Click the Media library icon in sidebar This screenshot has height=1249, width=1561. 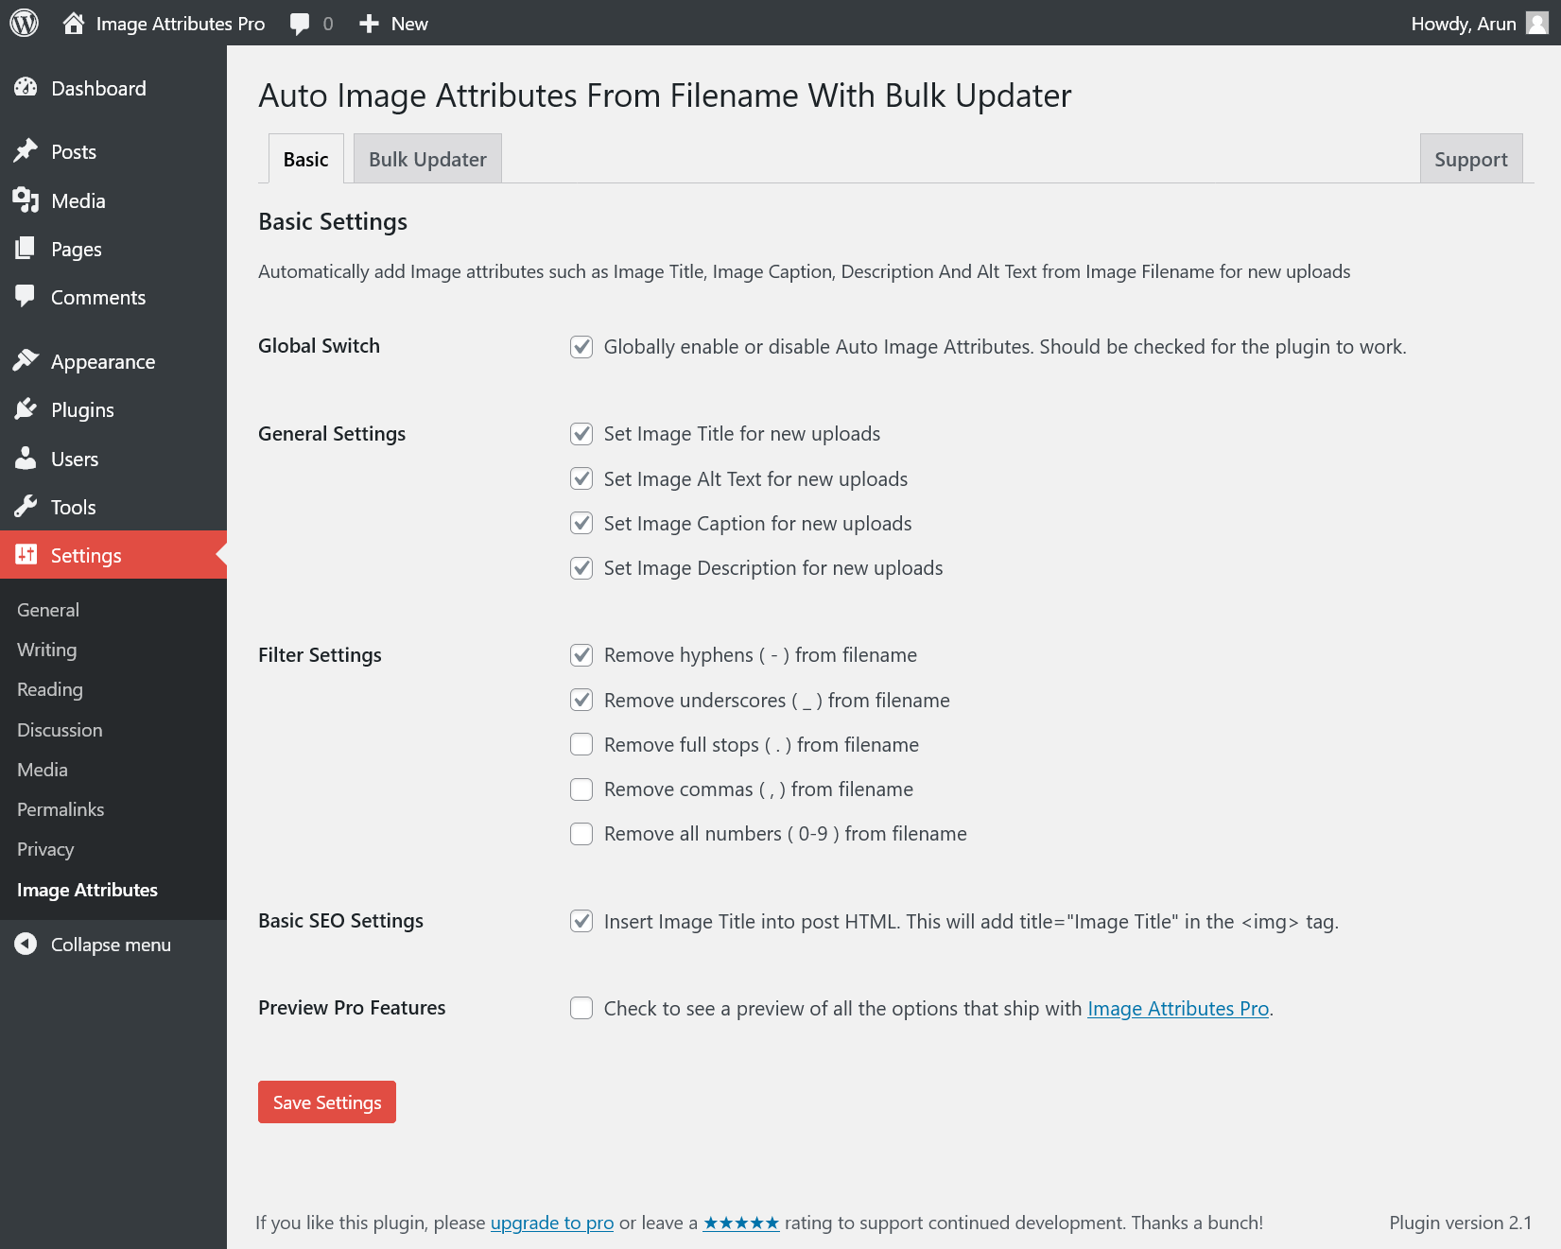click(x=26, y=200)
